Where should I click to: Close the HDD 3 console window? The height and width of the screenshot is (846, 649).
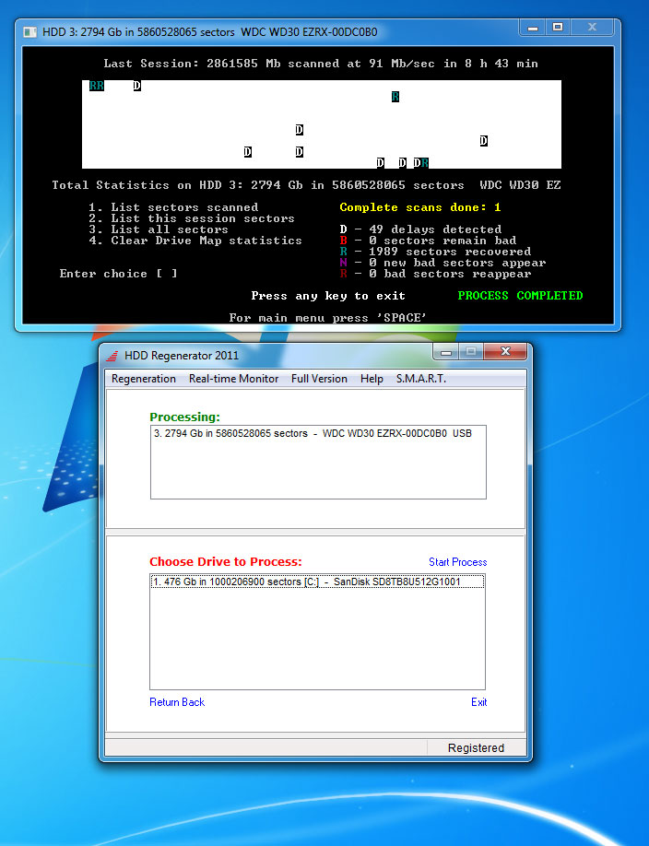click(593, 27)
